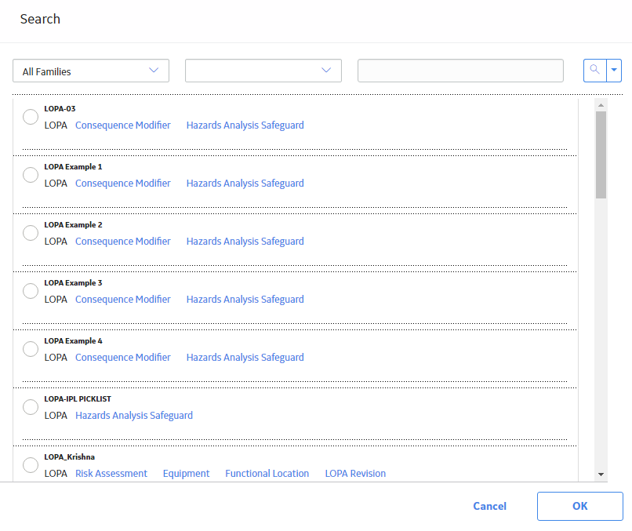
Task: Select the LOPA Example 4 radio button
Action: click(x=31, y=349)
